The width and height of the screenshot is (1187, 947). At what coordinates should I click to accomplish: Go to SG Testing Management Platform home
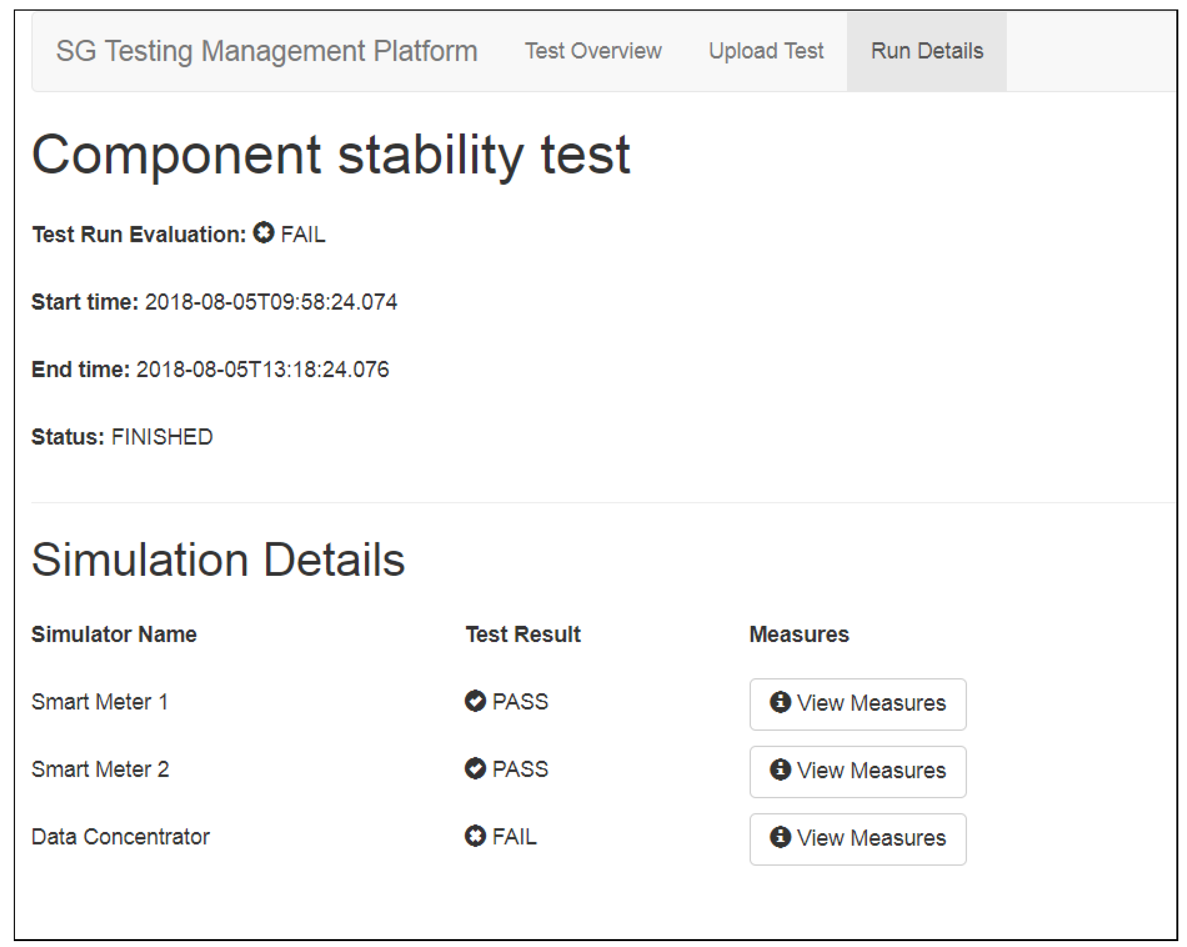[x=266, y=51]
